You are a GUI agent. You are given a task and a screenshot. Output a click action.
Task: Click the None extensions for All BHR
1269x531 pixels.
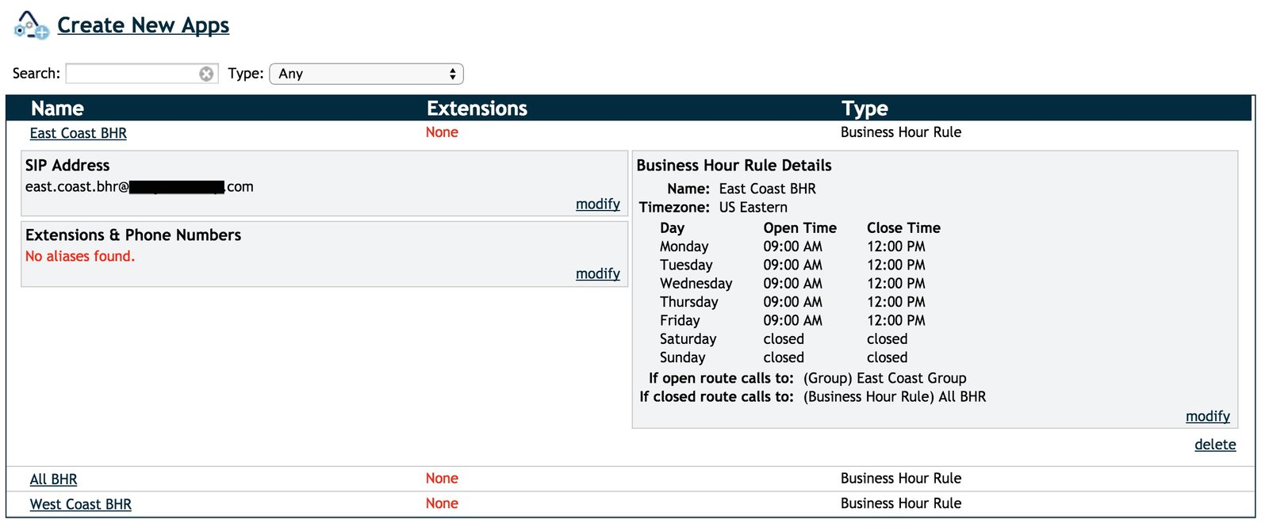[442, 479]
